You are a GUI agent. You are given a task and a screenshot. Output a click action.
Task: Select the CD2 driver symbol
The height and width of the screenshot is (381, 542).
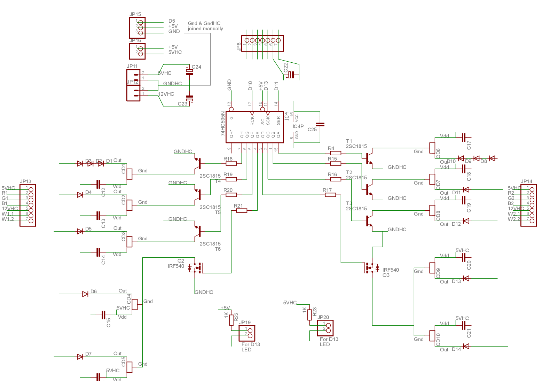point(129,205)
